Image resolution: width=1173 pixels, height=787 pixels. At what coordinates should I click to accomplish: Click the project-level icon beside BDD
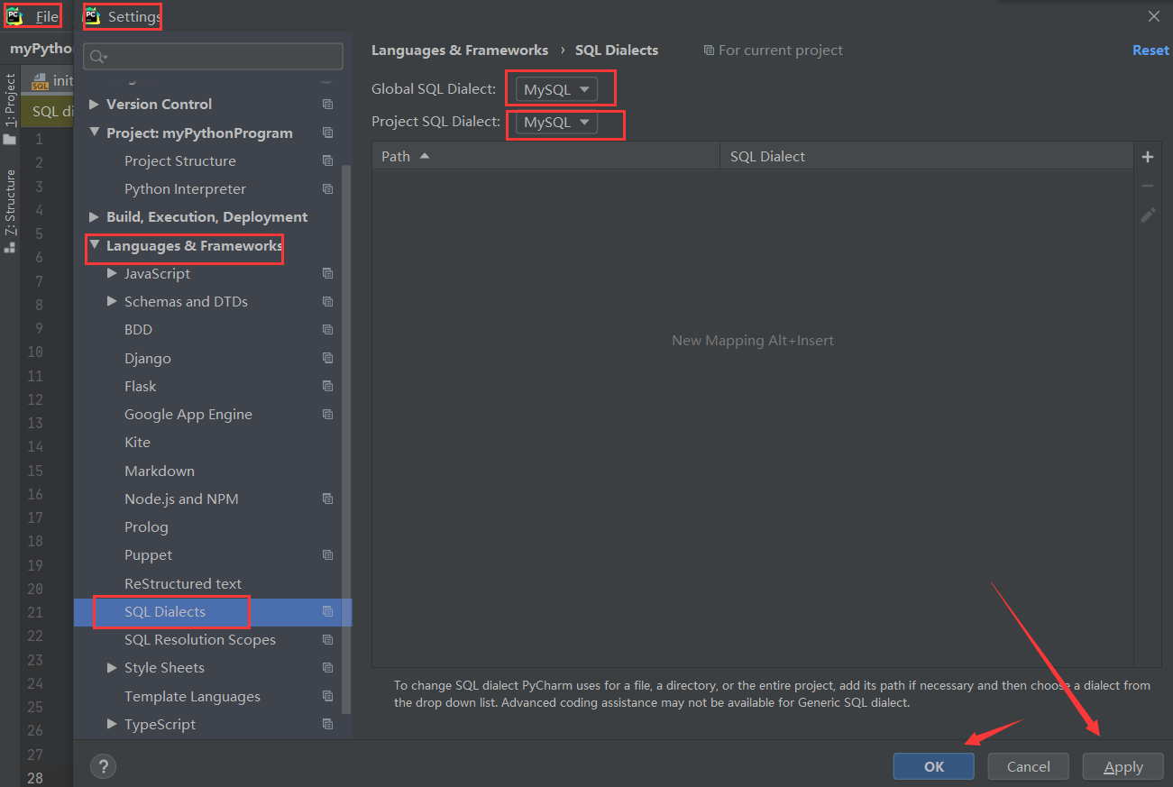[327, 330]
